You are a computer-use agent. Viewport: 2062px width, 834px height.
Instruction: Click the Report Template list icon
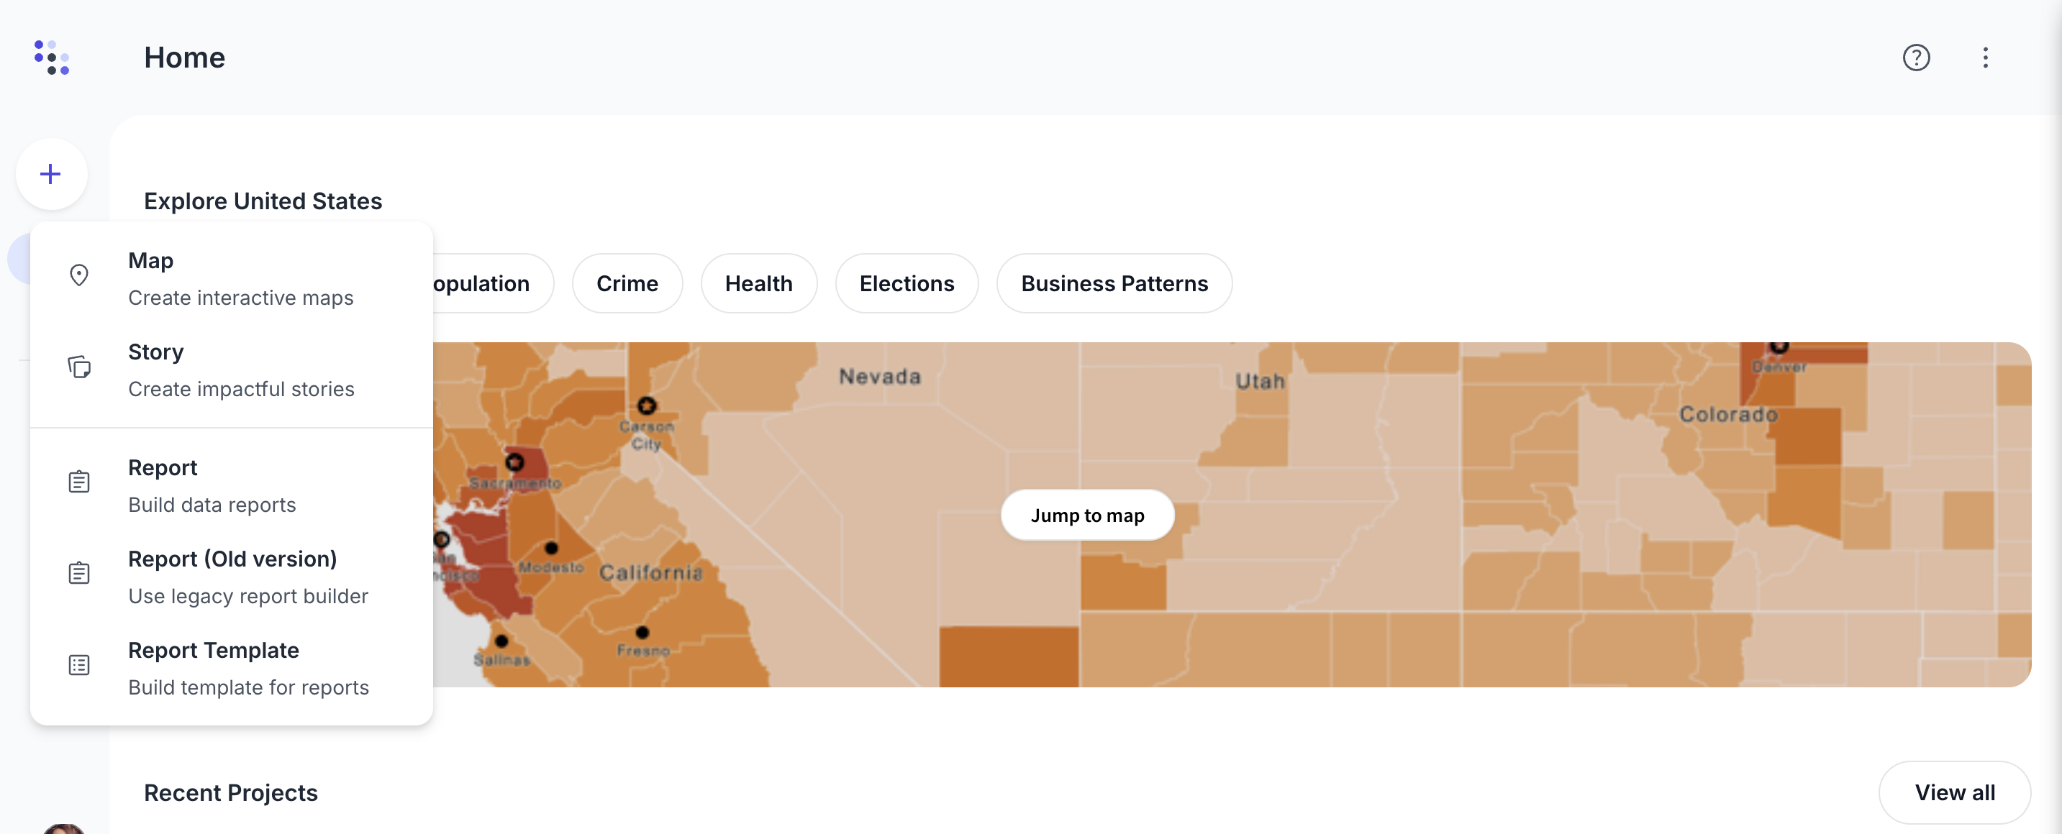[x=78, y=665]
